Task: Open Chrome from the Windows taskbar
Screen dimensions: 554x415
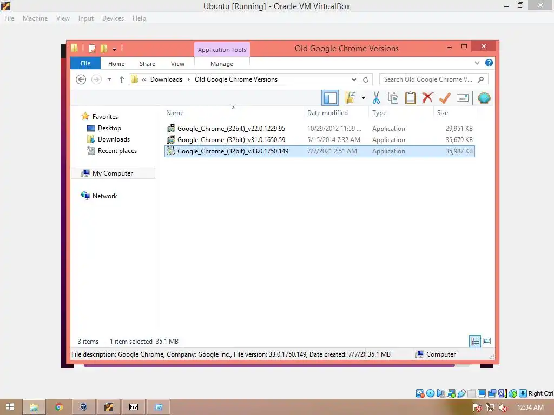Action: (58, 407)
